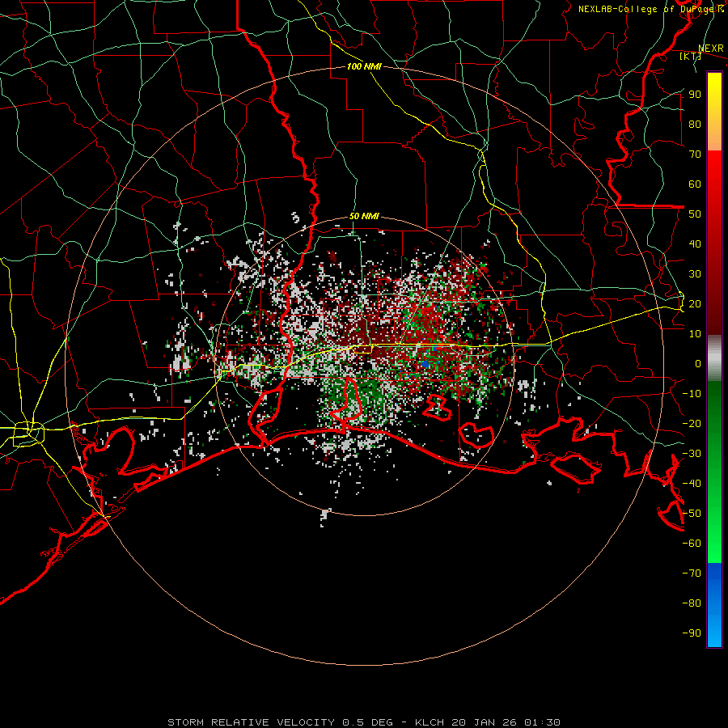Click the 50 value on velocity scale
This screenshot has height=728, width=728.
(695, 214)
